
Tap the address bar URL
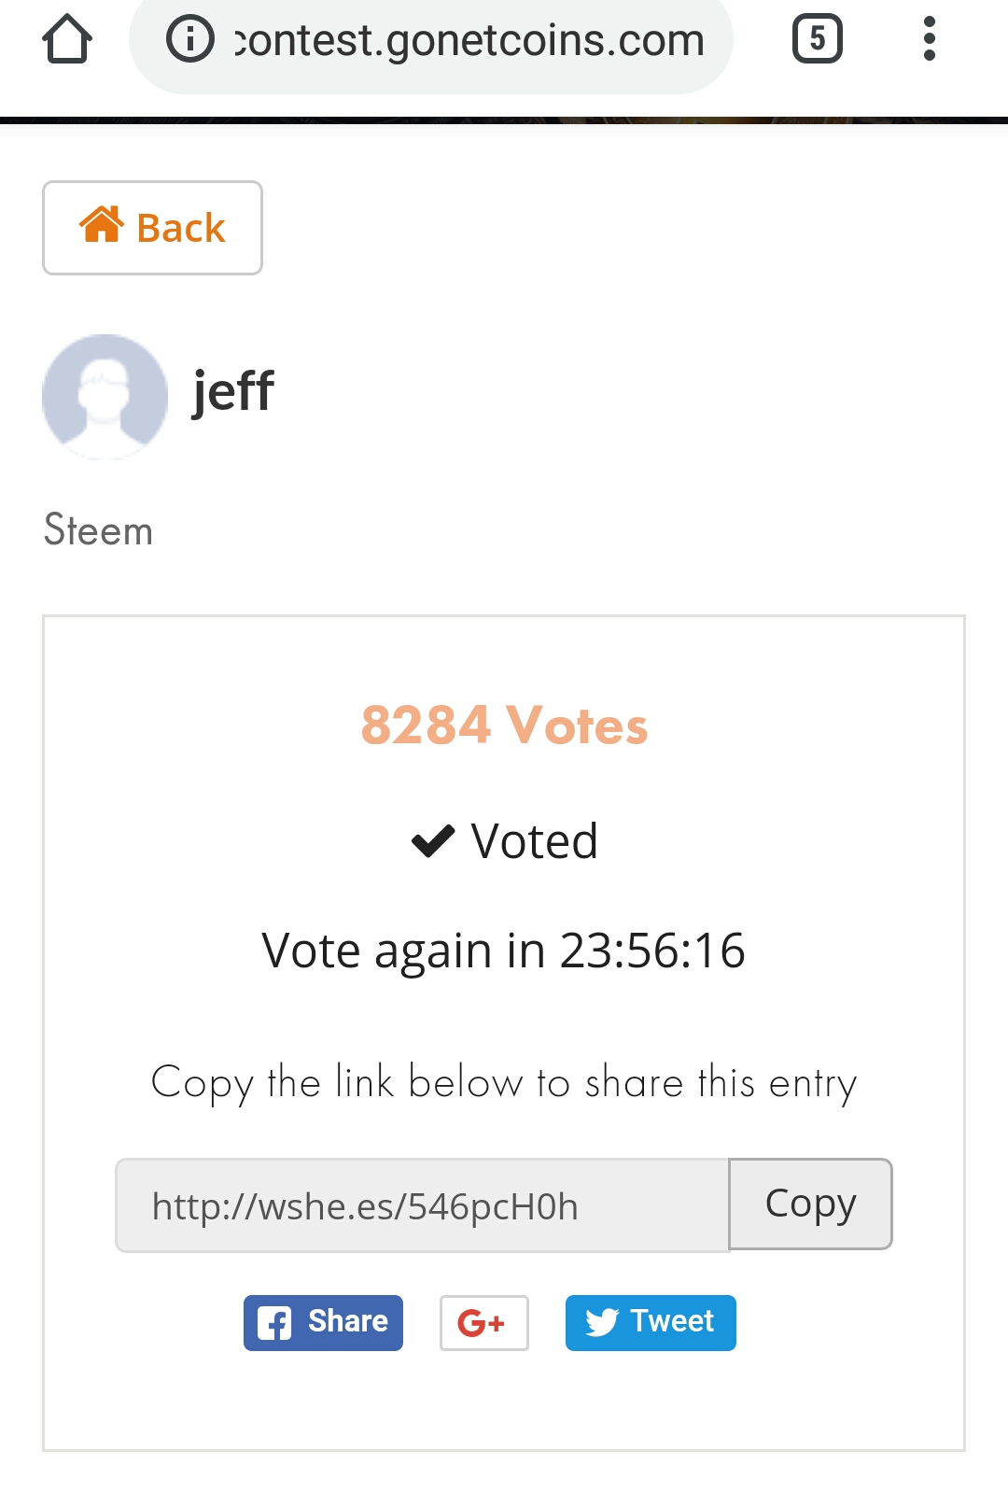[x=469, y=41]
